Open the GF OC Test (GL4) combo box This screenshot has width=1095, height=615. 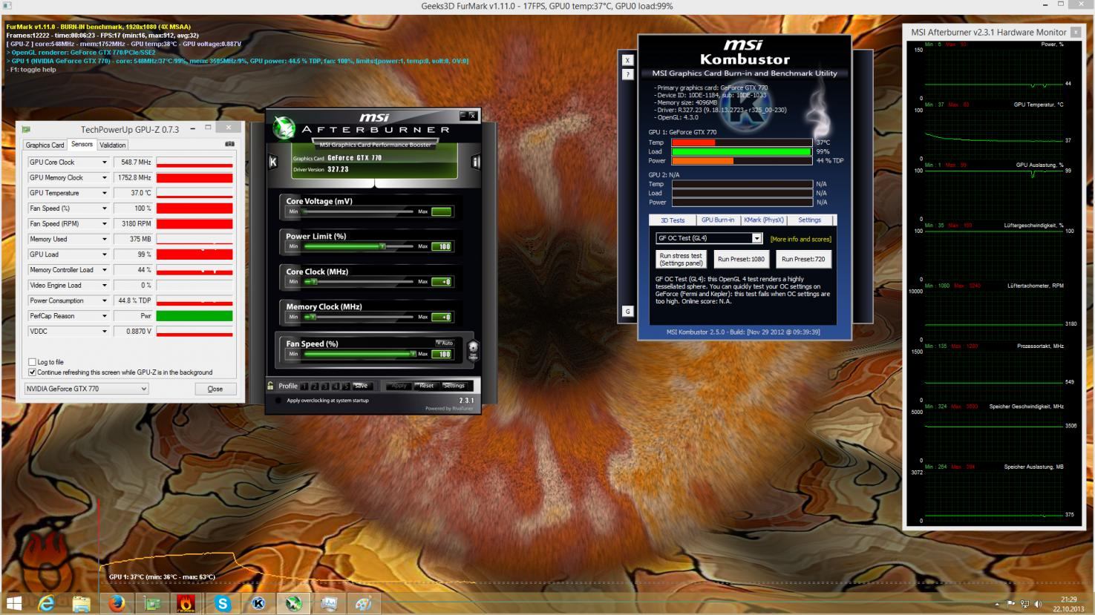[709, 238]
